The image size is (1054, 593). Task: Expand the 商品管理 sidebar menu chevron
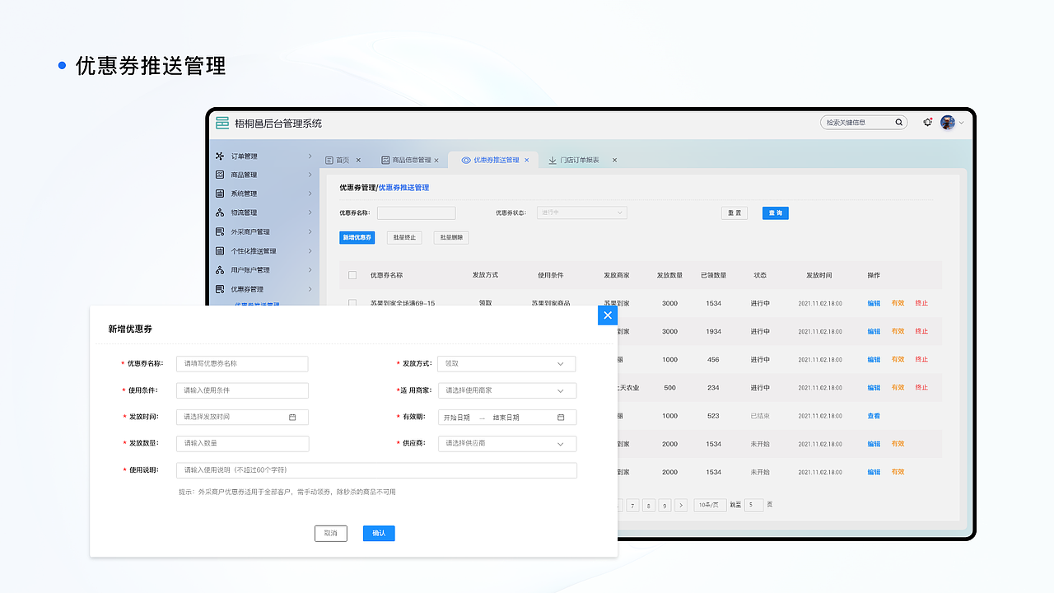[310, 175]
